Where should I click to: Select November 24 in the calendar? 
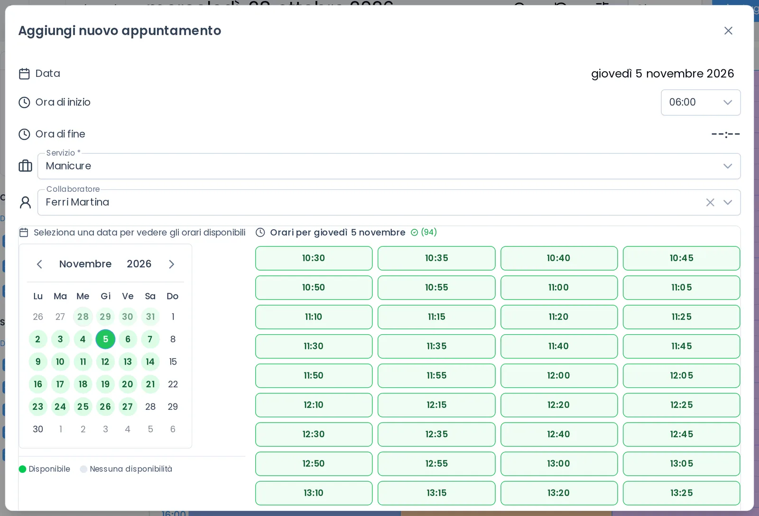60,407
